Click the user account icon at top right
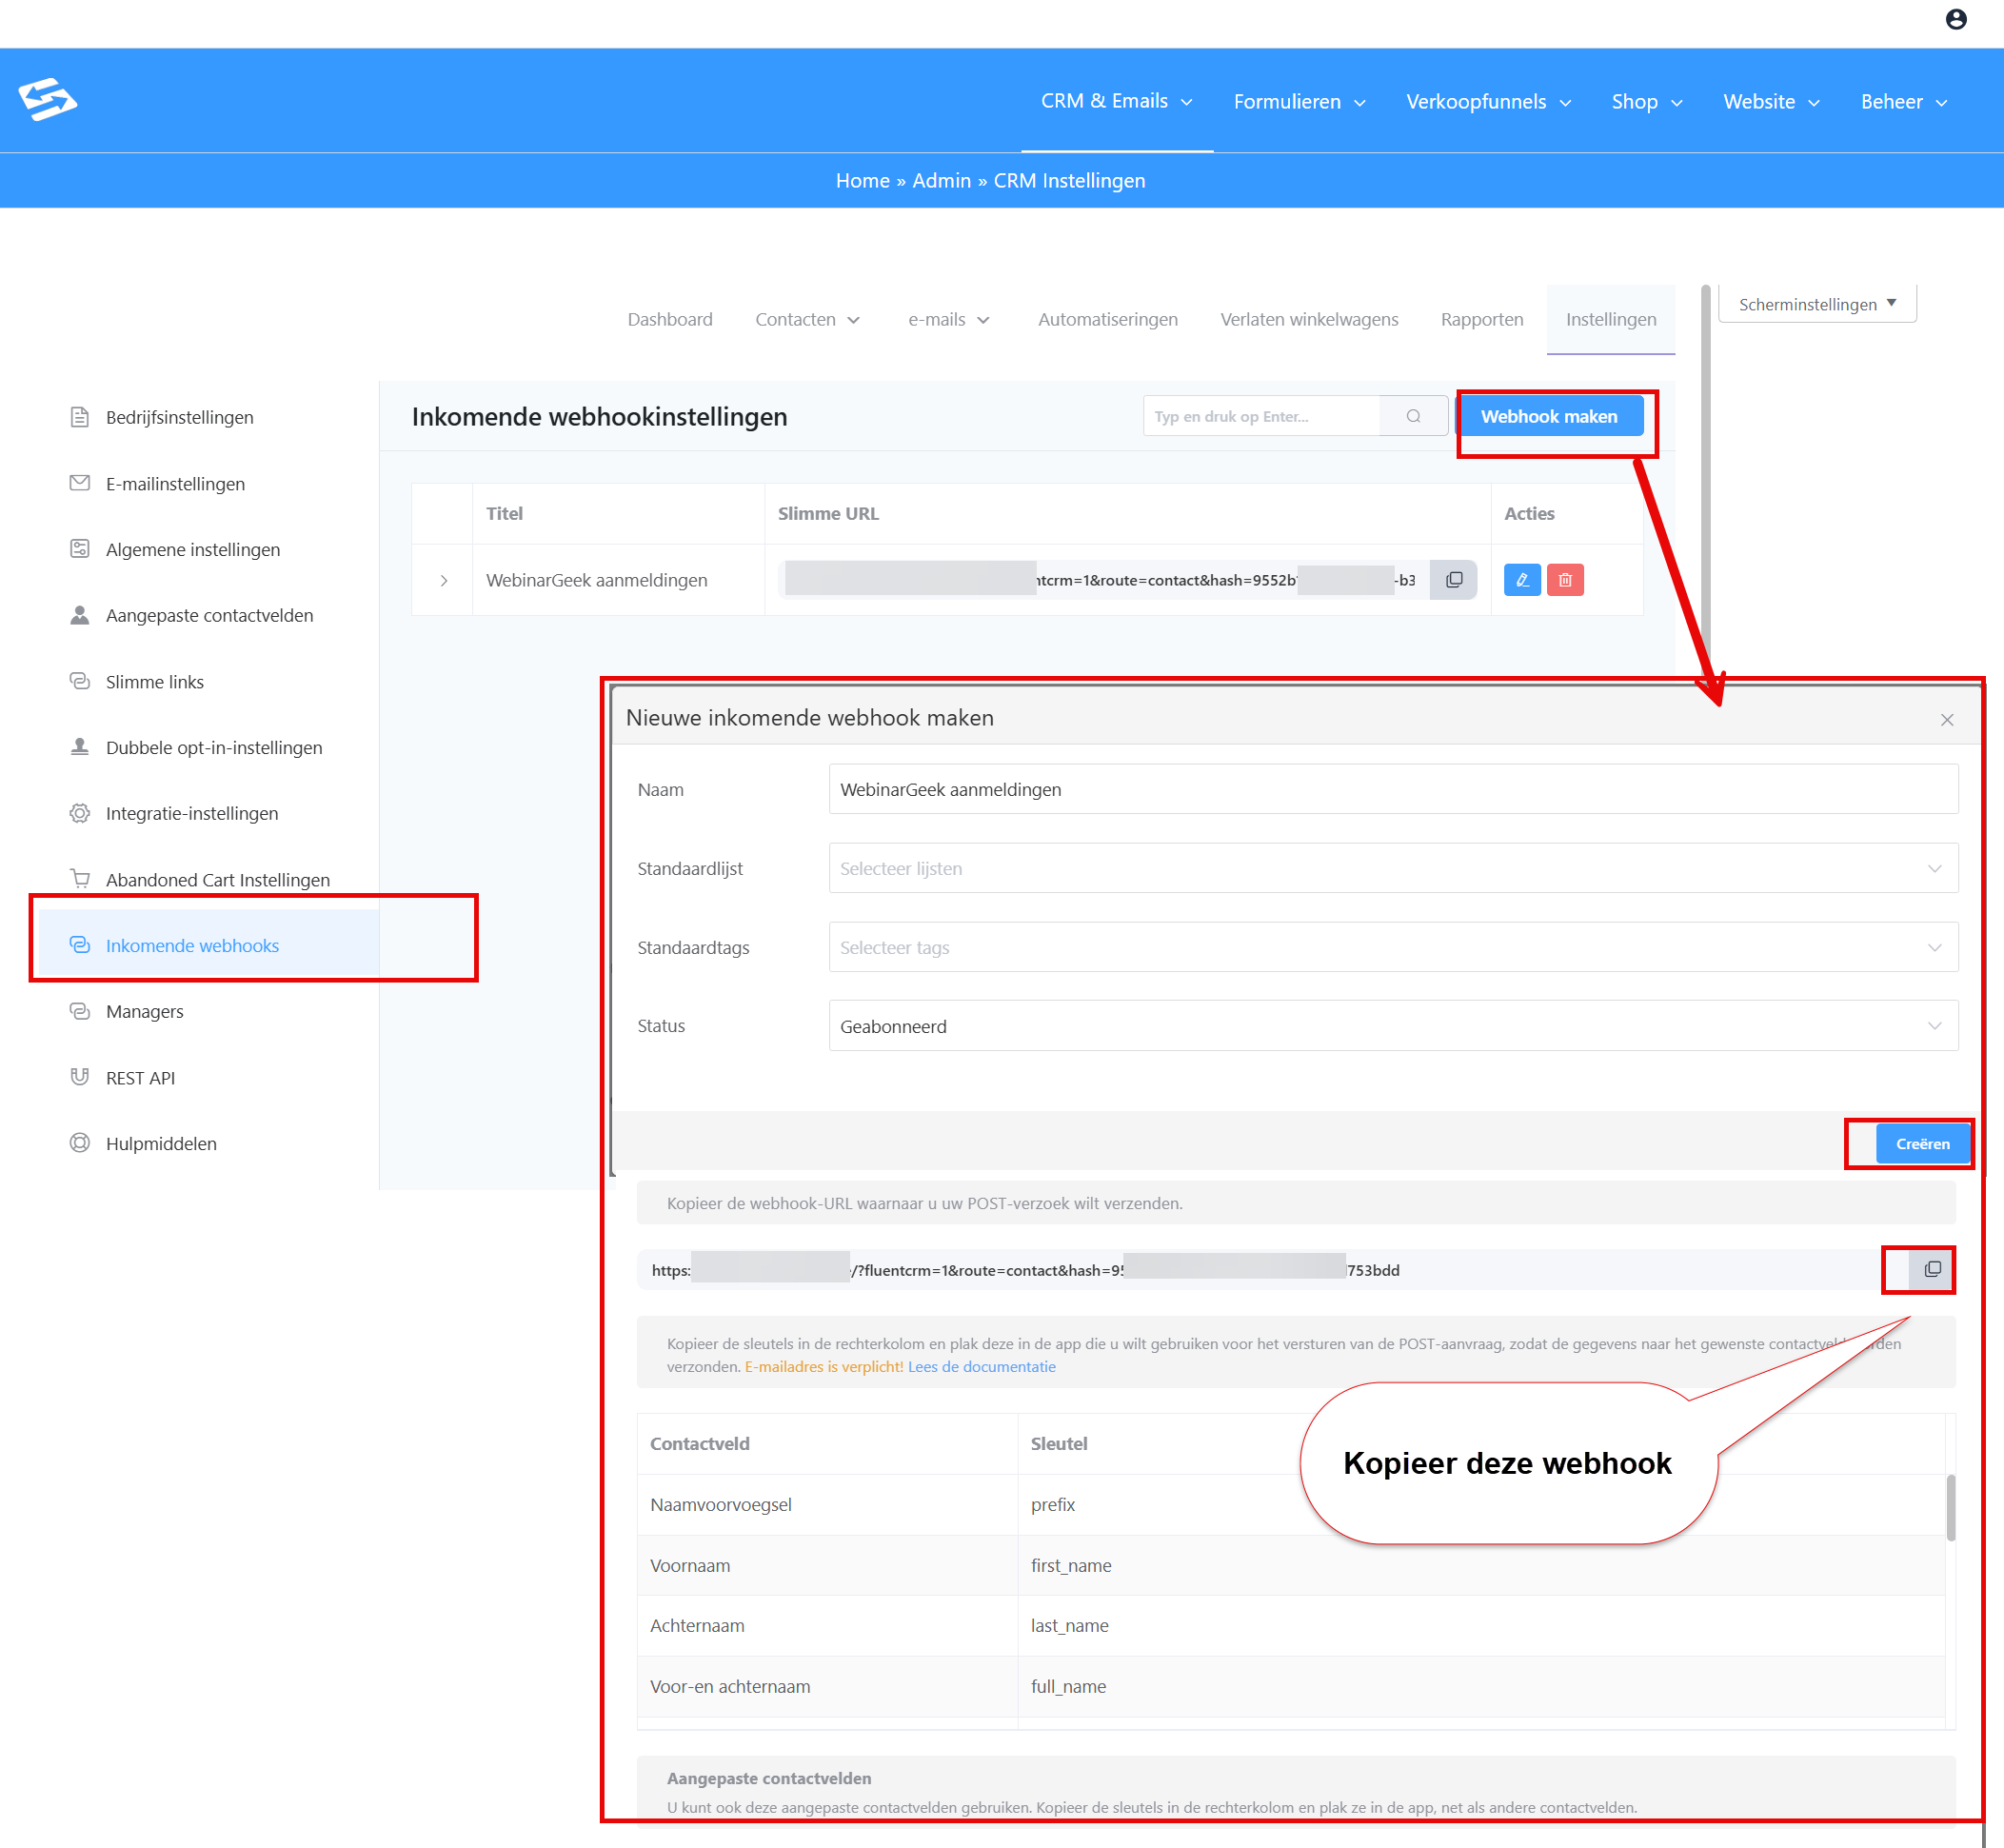 coord(1955,19)
